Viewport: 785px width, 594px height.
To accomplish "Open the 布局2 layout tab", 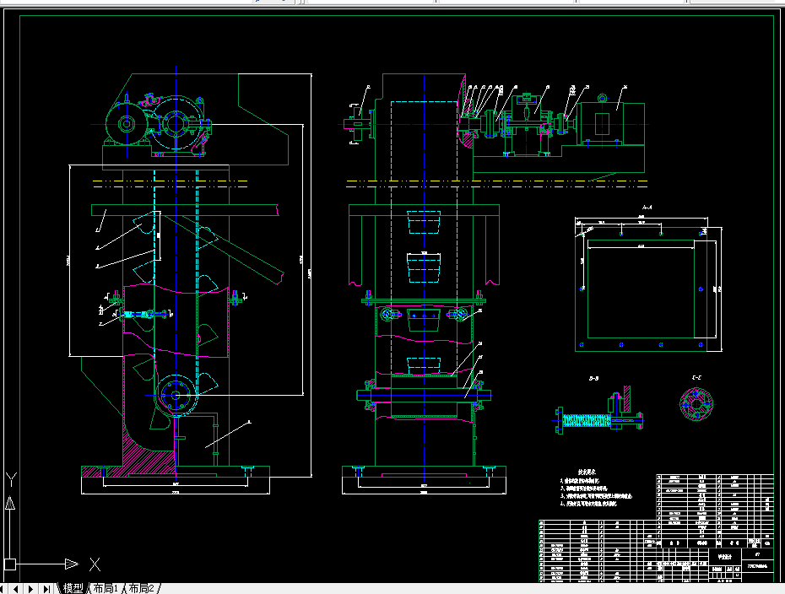I will [x=141, y=588].
